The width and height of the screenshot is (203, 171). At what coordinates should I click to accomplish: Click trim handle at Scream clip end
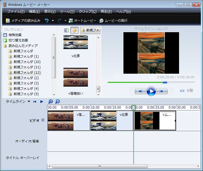(x=175, y=121)
